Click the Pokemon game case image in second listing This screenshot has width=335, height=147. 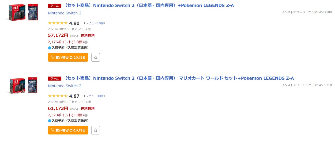[x=33, y=85]
